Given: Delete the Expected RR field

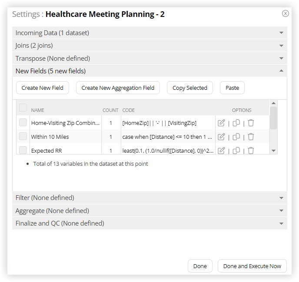Looking at the screenshot, I should click(251, 151).
